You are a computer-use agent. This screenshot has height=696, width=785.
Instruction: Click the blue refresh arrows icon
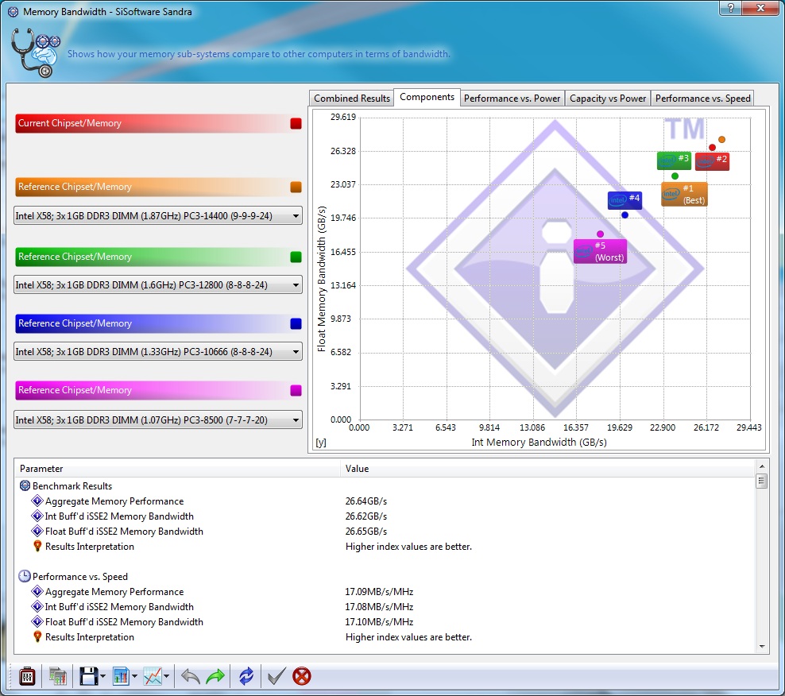coord(246,676)
